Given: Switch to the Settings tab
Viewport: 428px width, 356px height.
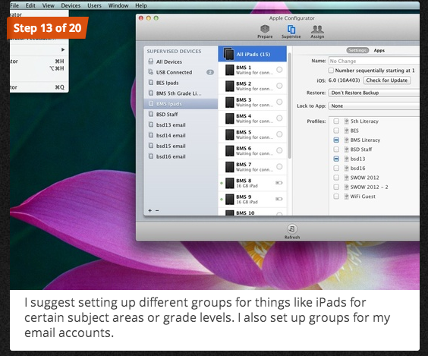Looking at the screenshot, I should click(357, 50).
